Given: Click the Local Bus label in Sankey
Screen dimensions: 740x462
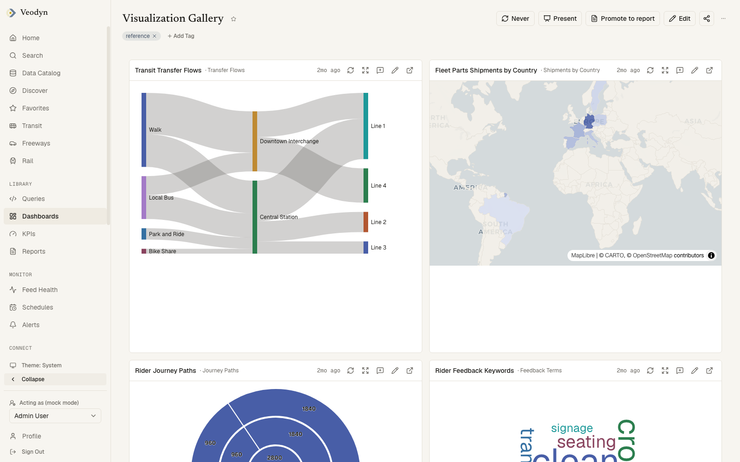Looking at the screenshot, I should 161,198.
